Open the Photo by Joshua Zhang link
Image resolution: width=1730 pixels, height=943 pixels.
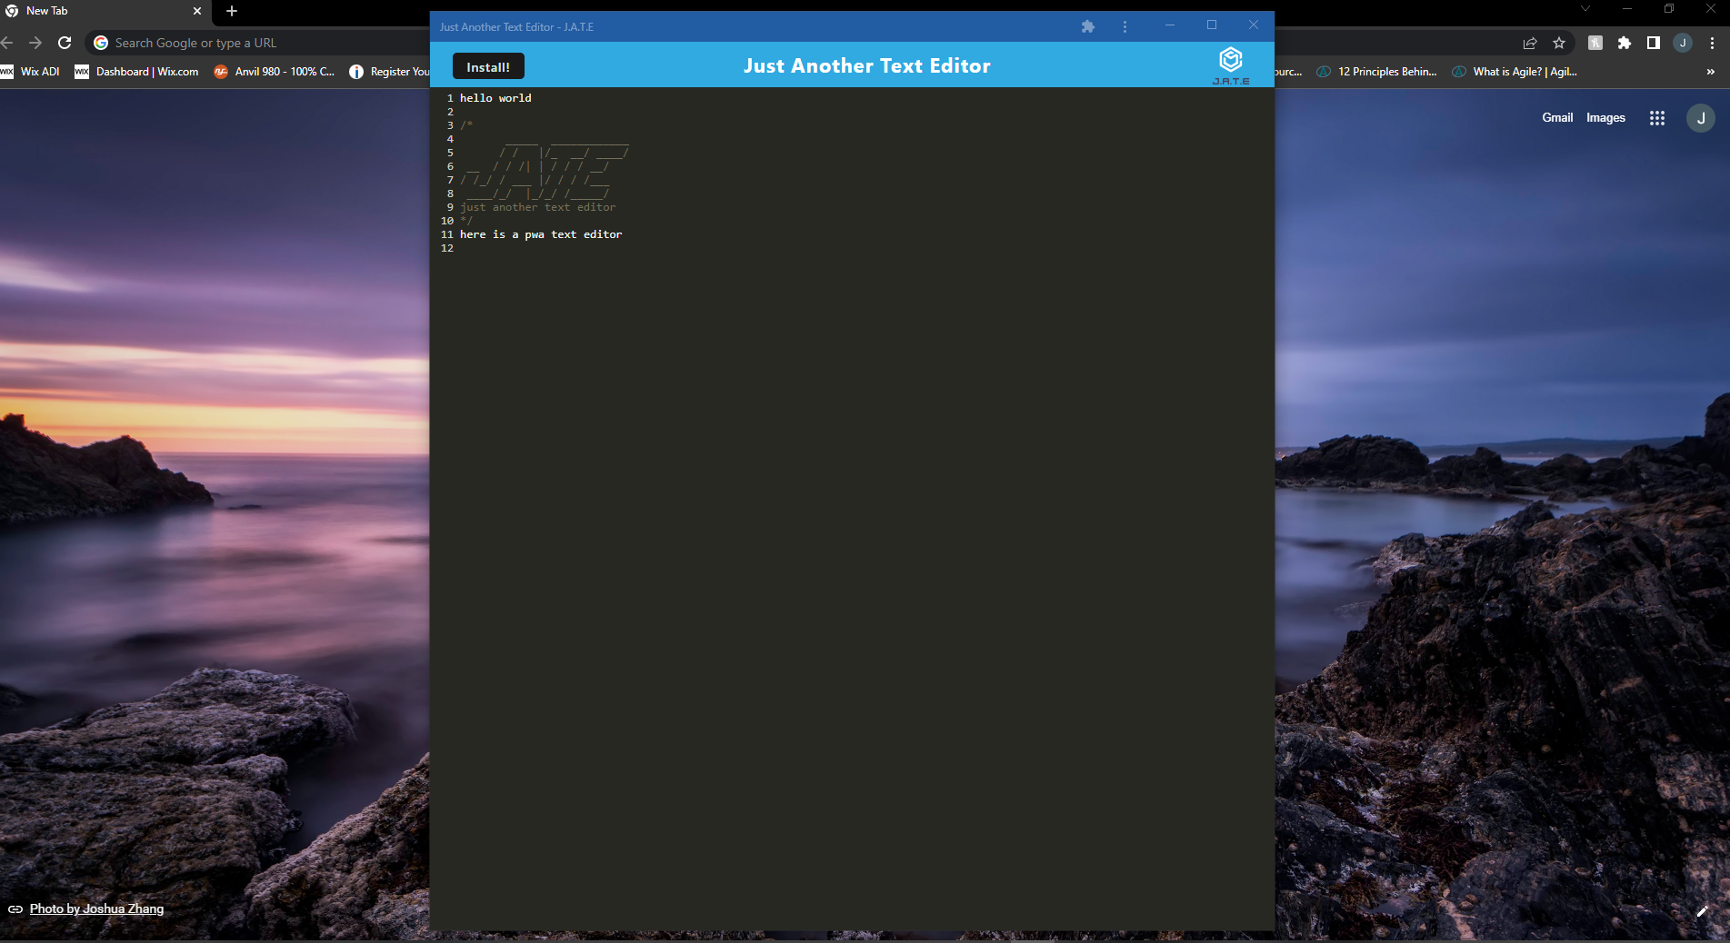pos(95,908)
